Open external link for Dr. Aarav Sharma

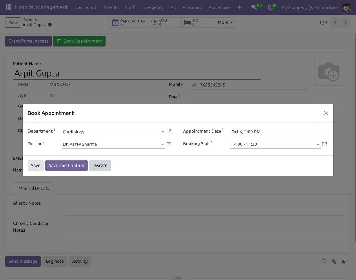point(169,144)
